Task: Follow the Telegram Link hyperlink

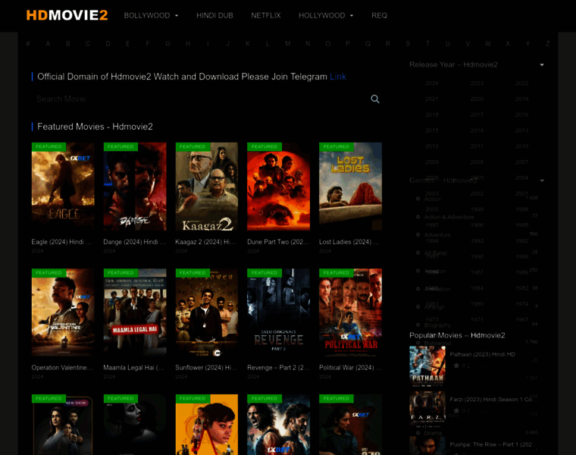Action: pos(337,77)
